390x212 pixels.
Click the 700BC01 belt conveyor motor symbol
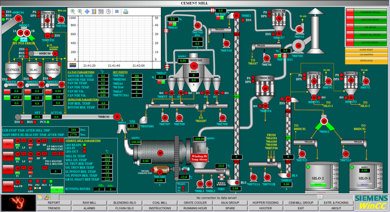[x=117, y=116]
